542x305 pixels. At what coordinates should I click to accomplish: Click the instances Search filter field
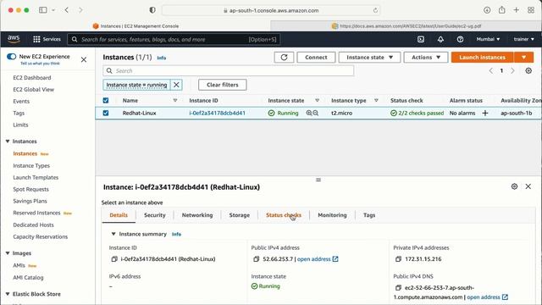228,71
